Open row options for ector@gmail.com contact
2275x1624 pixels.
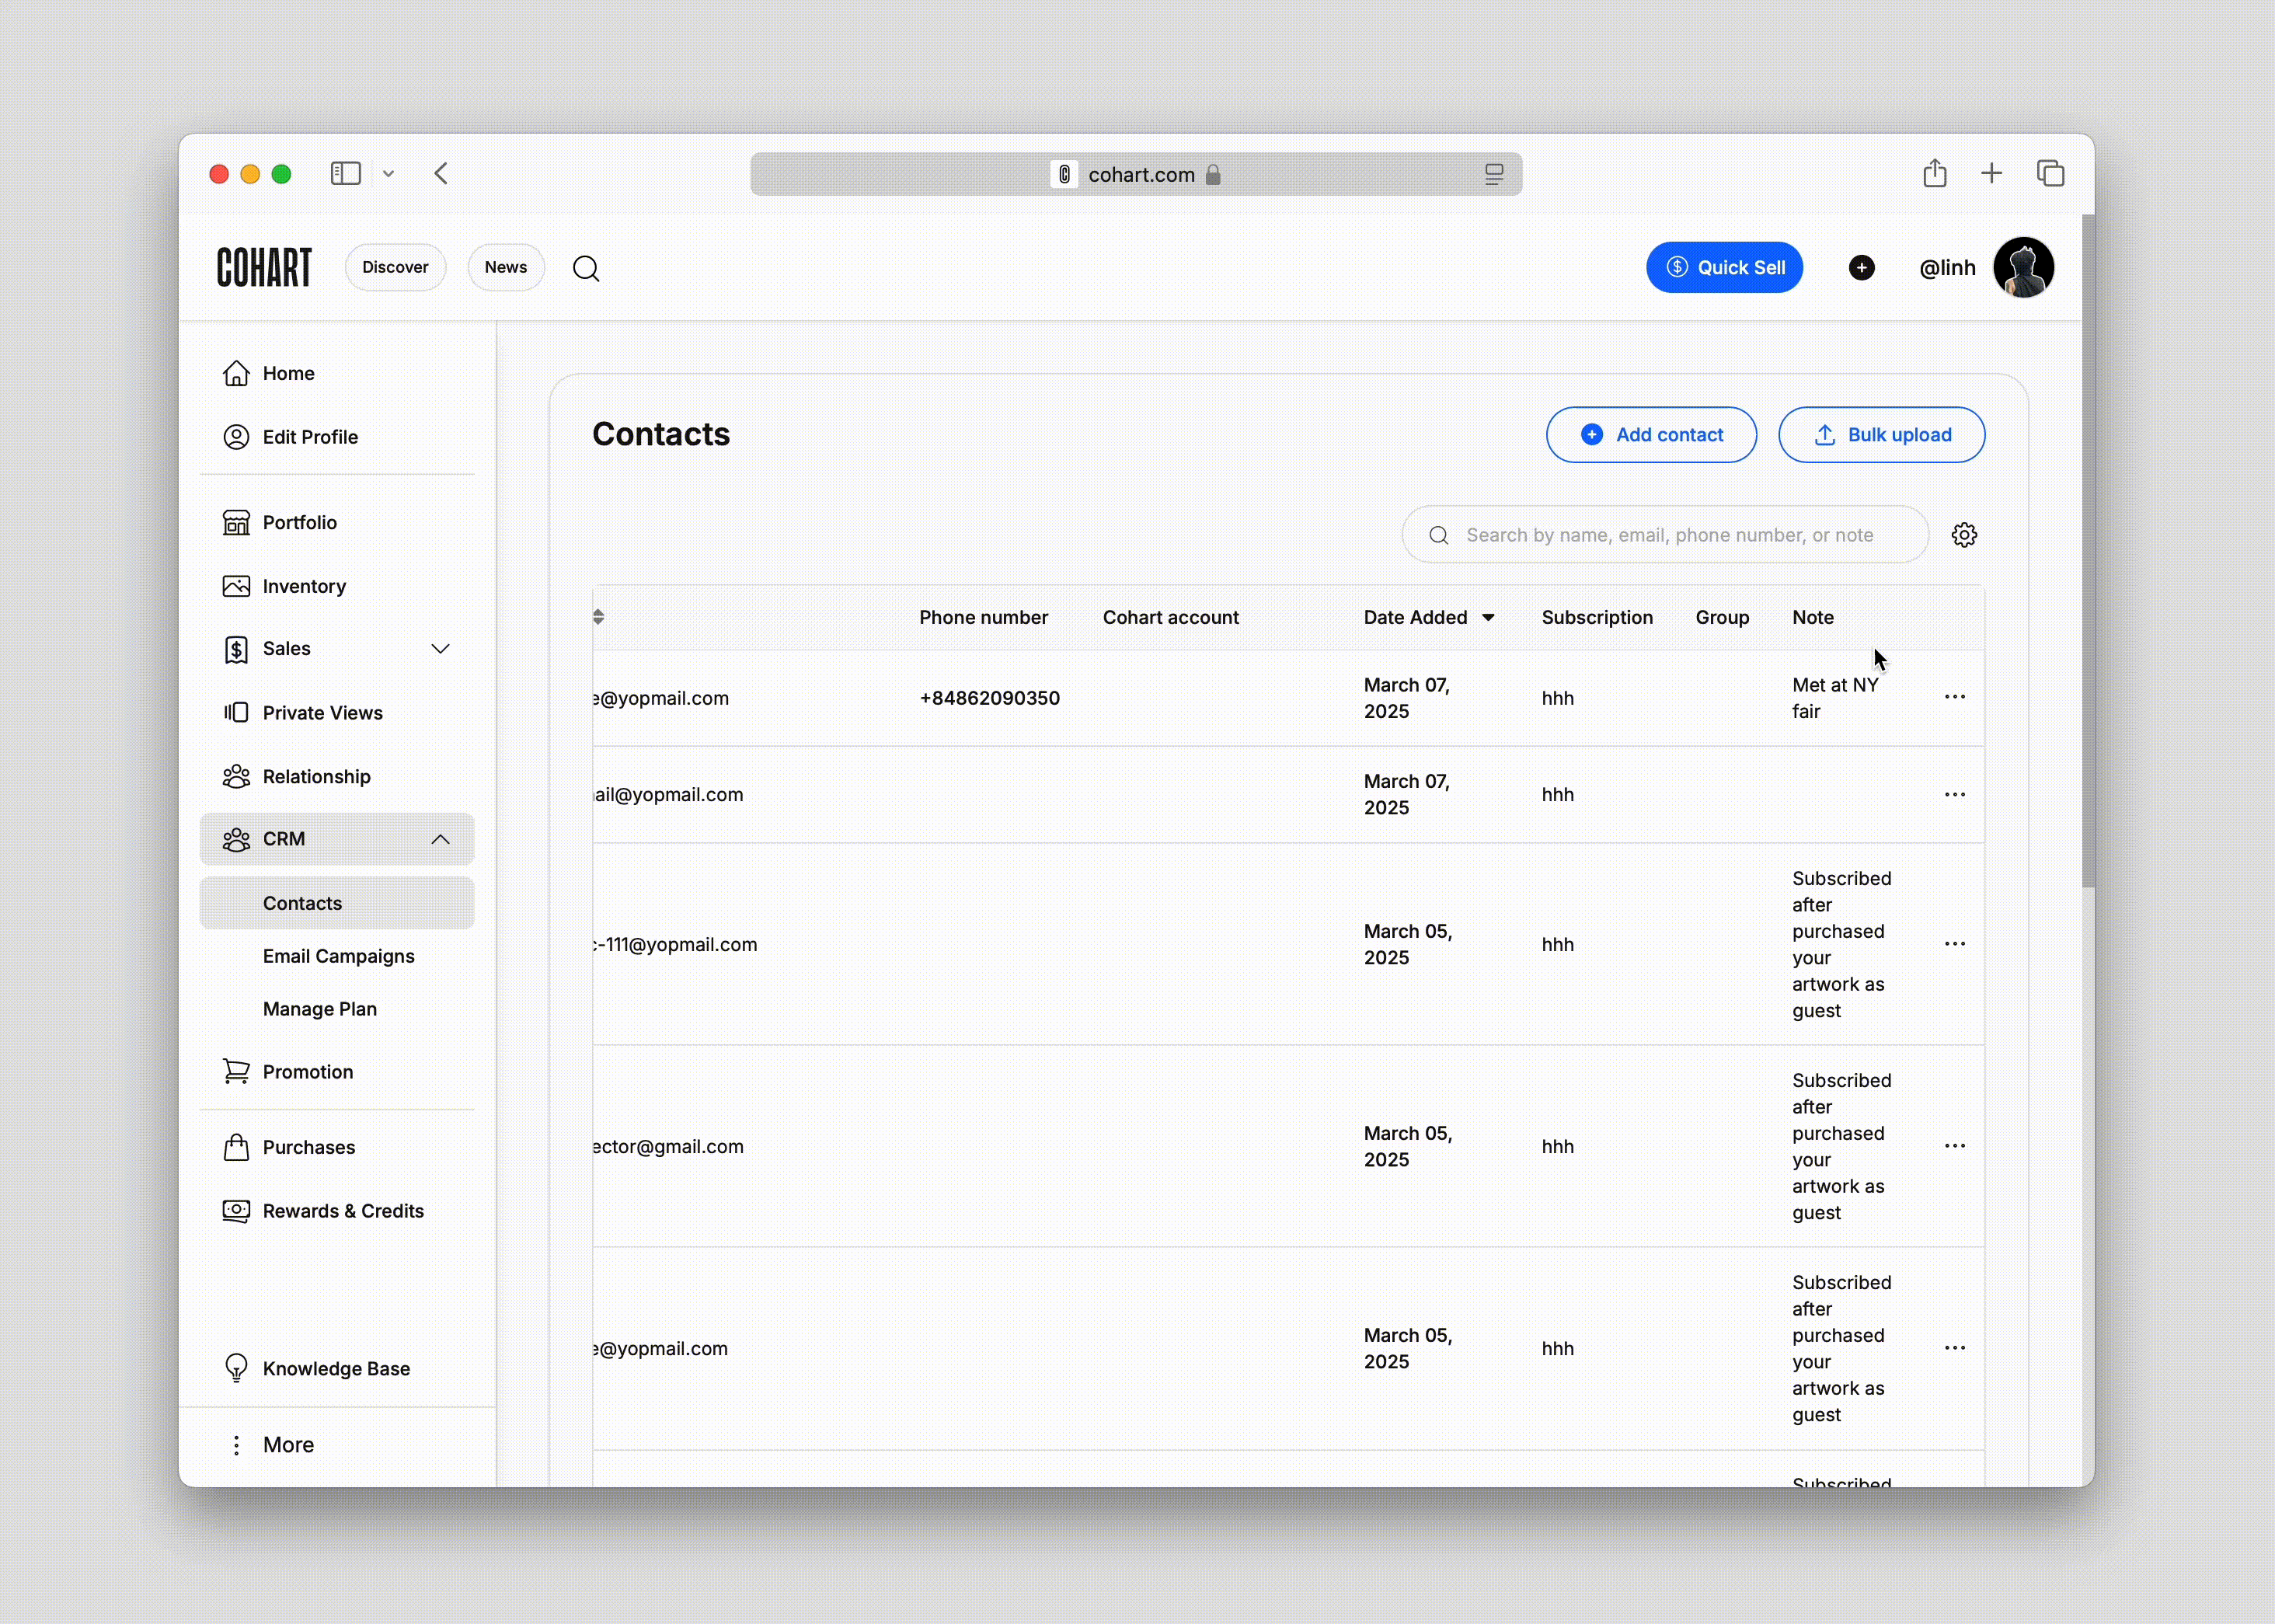(1954, 1146)
